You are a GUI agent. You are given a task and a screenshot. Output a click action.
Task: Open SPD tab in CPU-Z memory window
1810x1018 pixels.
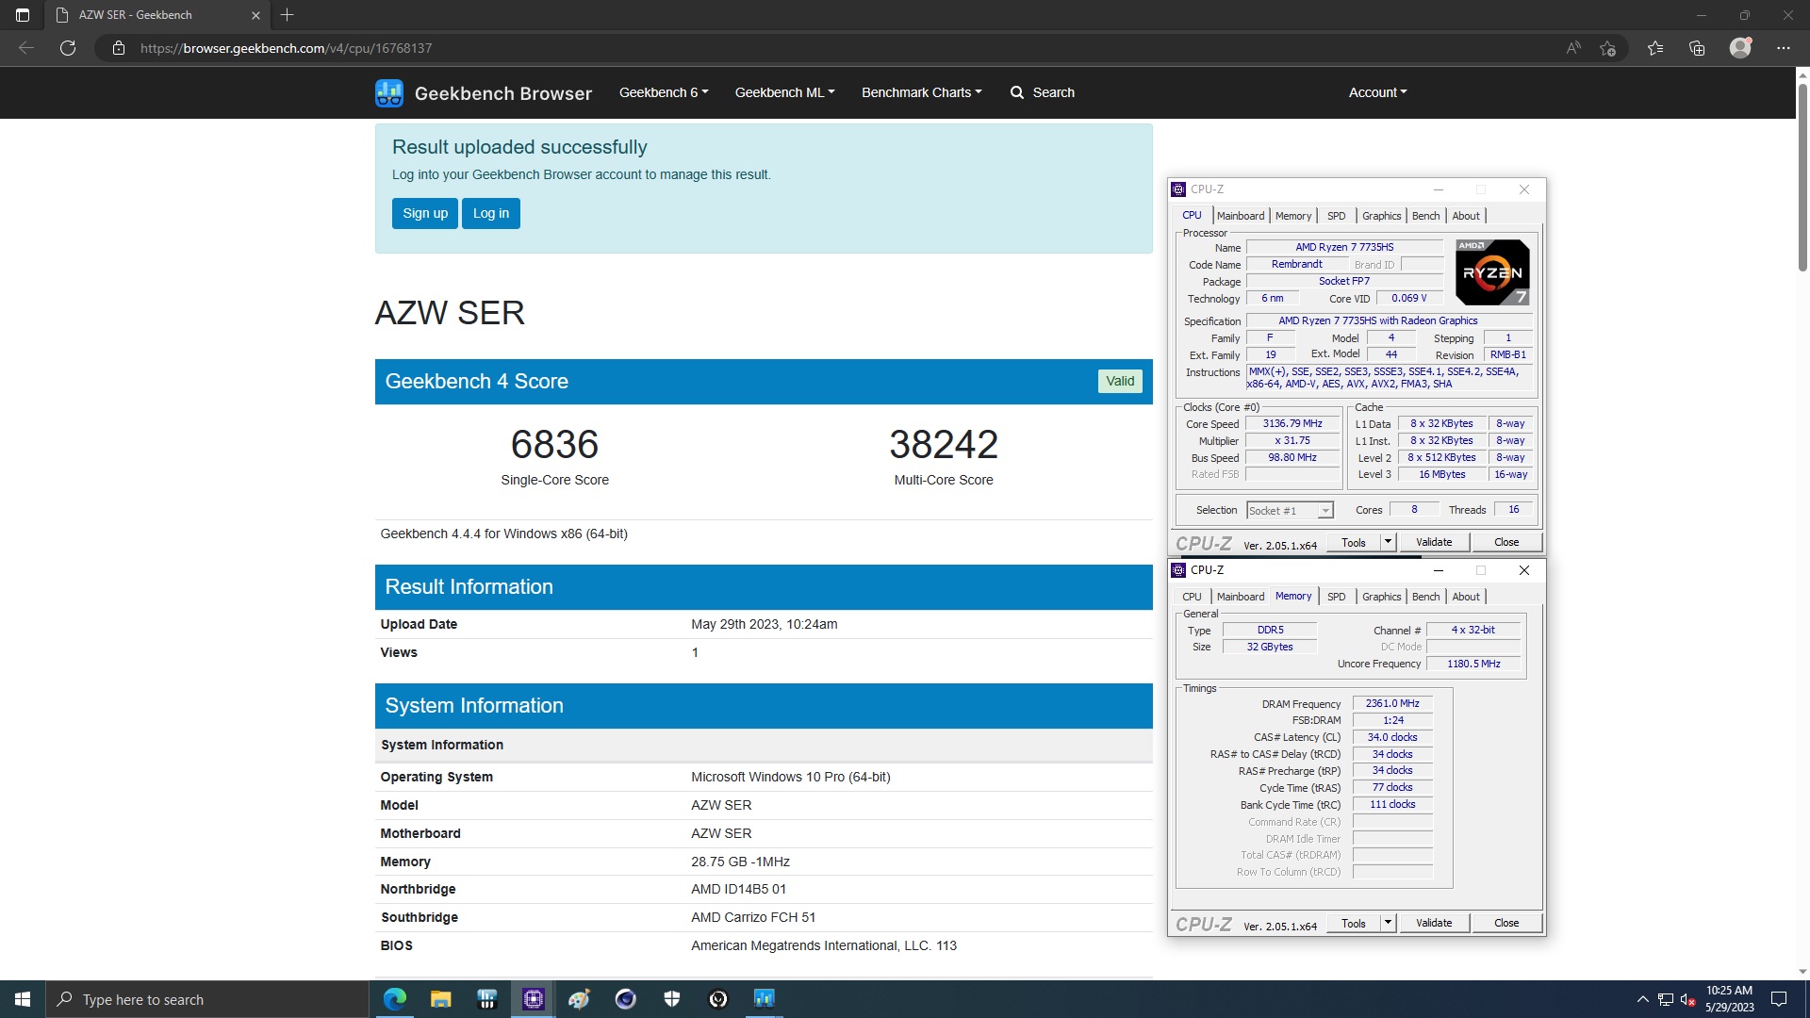pos(1336,597)
